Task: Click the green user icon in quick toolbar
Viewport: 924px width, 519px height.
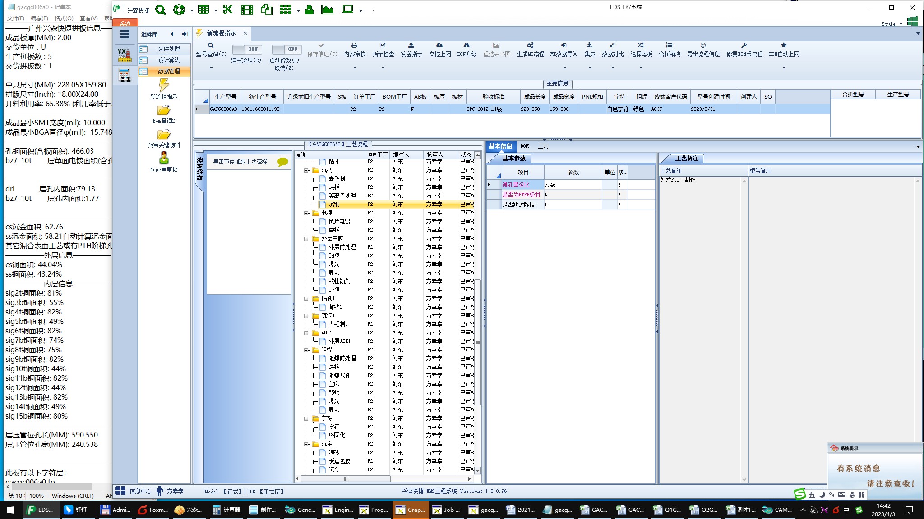Action: (x=309, y=9)
